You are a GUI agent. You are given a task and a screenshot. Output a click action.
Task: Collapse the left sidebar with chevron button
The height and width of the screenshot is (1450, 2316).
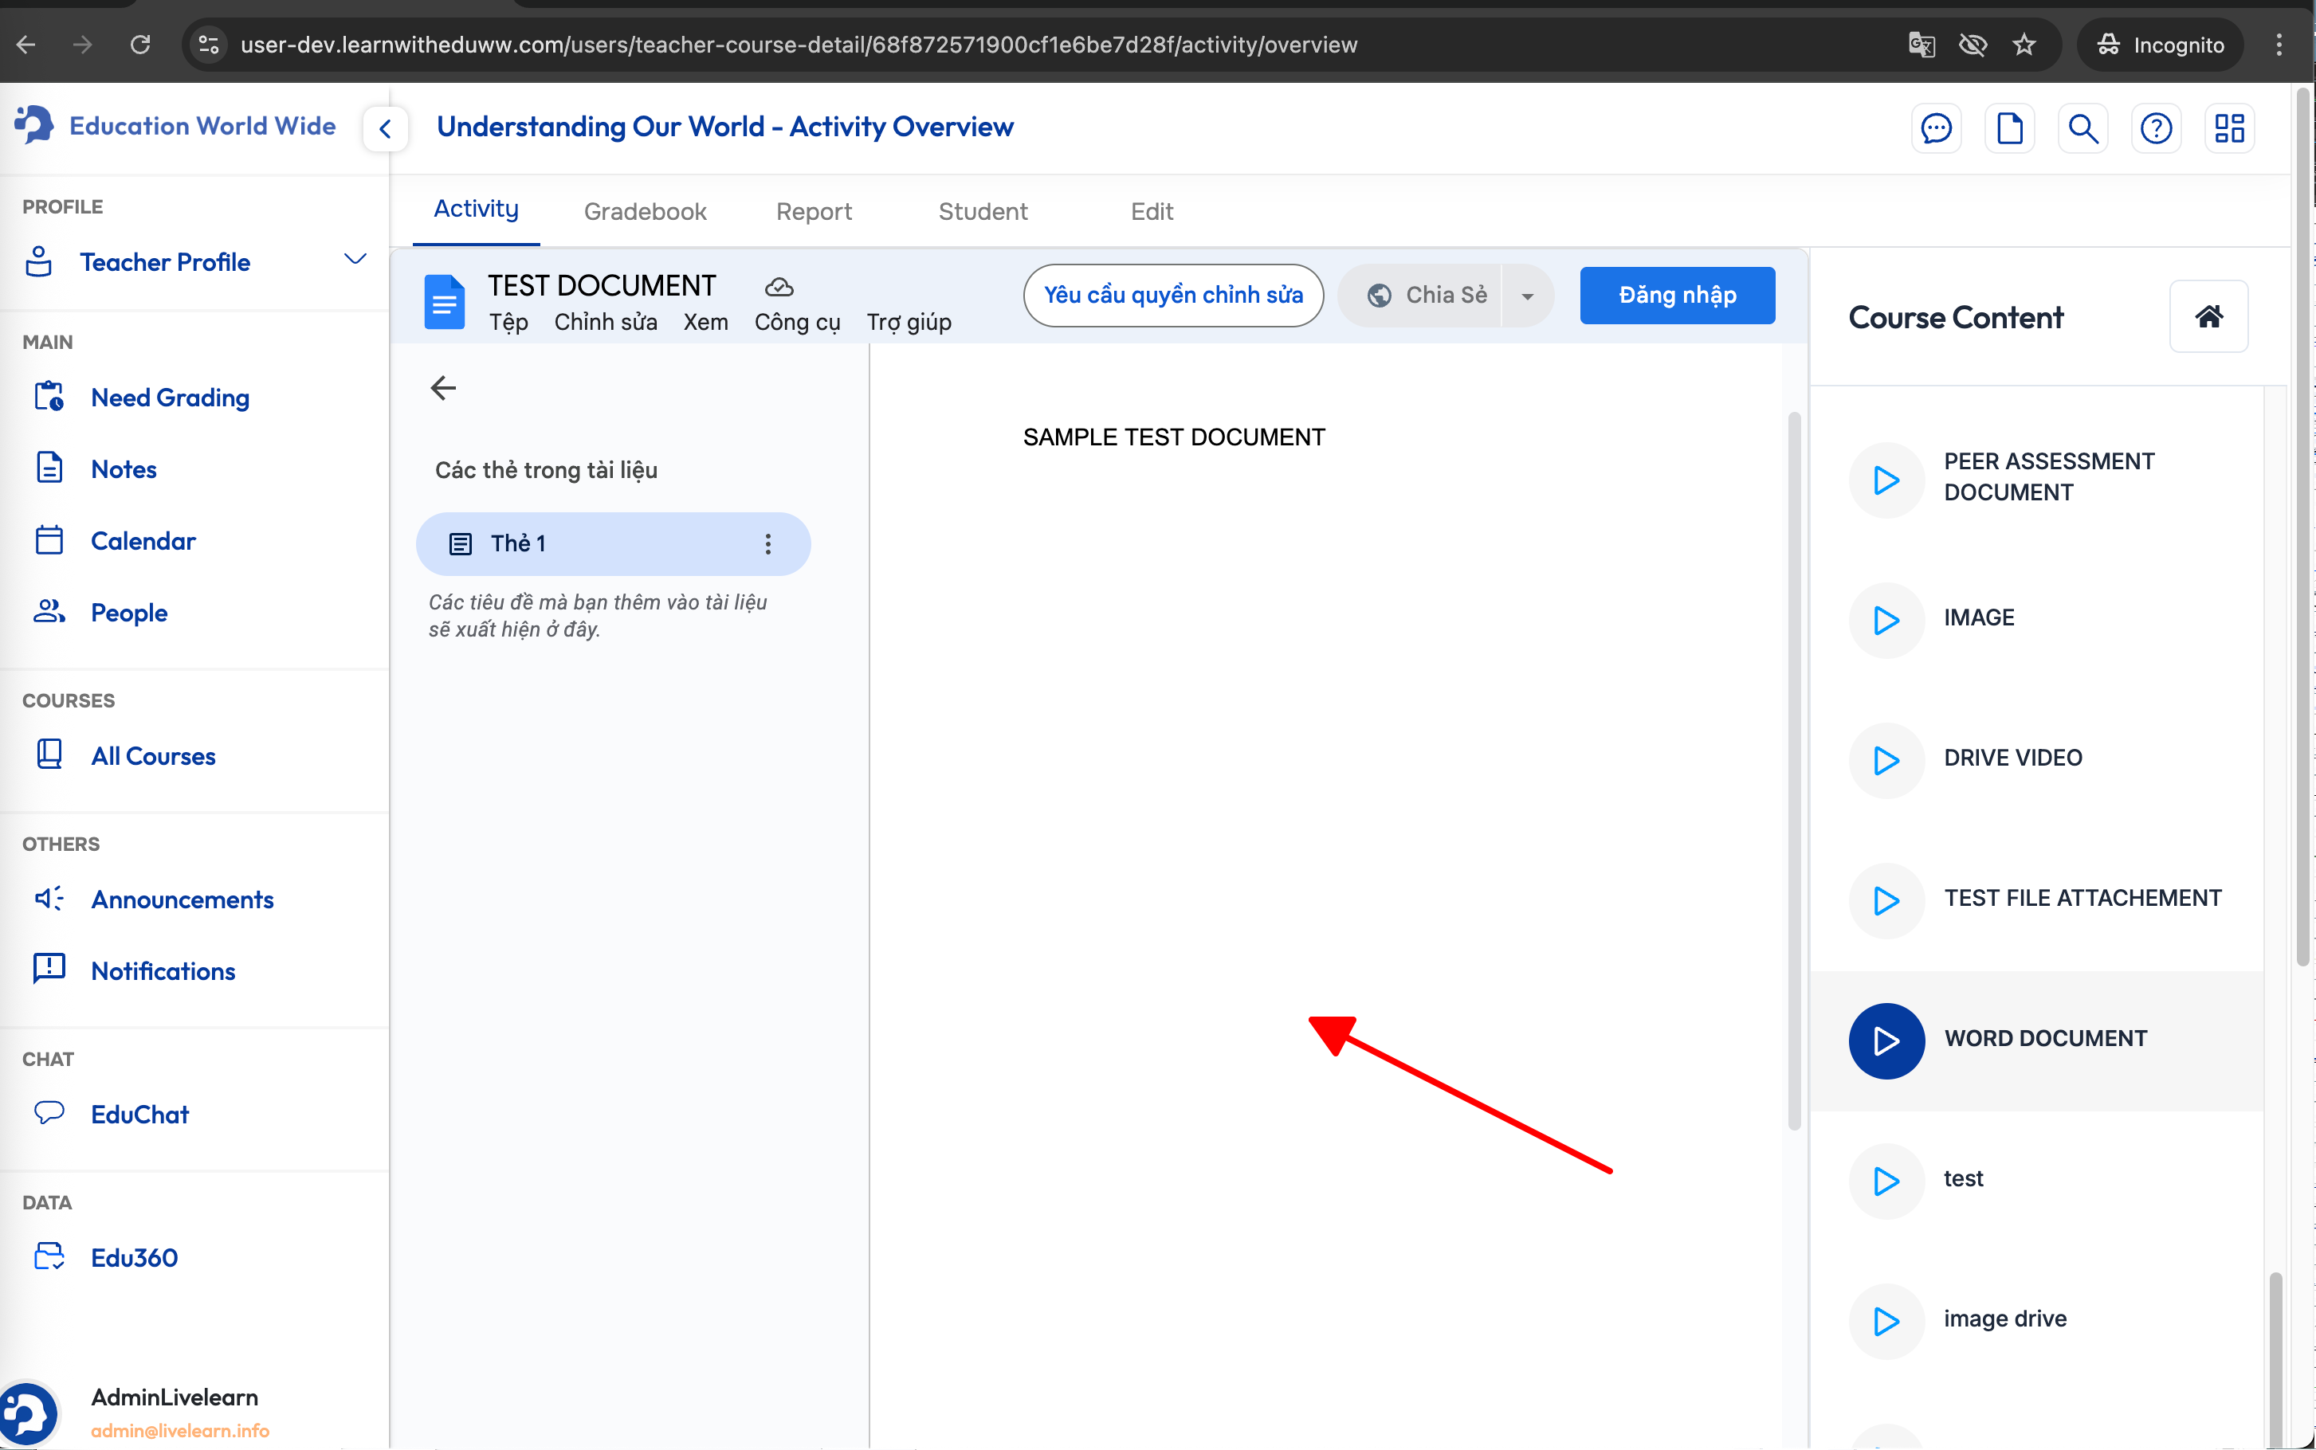tap(386, 128)
